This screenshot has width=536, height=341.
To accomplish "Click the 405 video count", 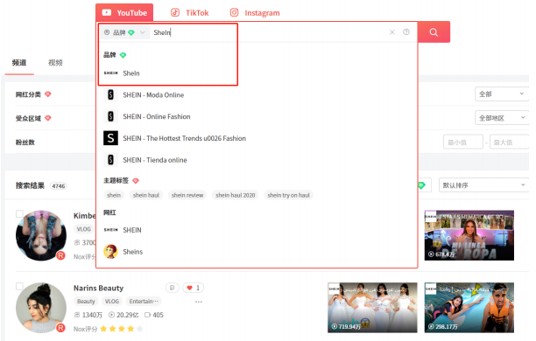I will point(154,315).
